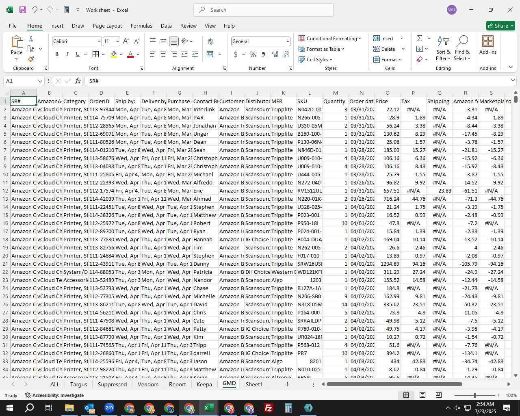Switch to the Formulas ribbon tab
The image size is (520, 416).
tap(141, 26)
